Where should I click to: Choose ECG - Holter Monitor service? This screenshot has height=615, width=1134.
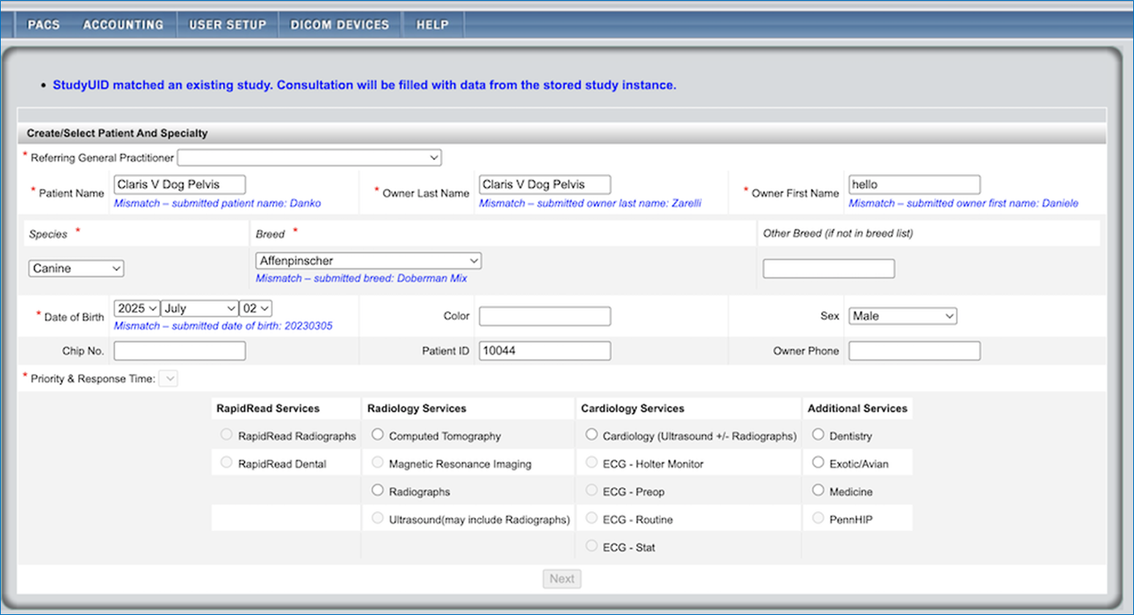coord(591,461)
